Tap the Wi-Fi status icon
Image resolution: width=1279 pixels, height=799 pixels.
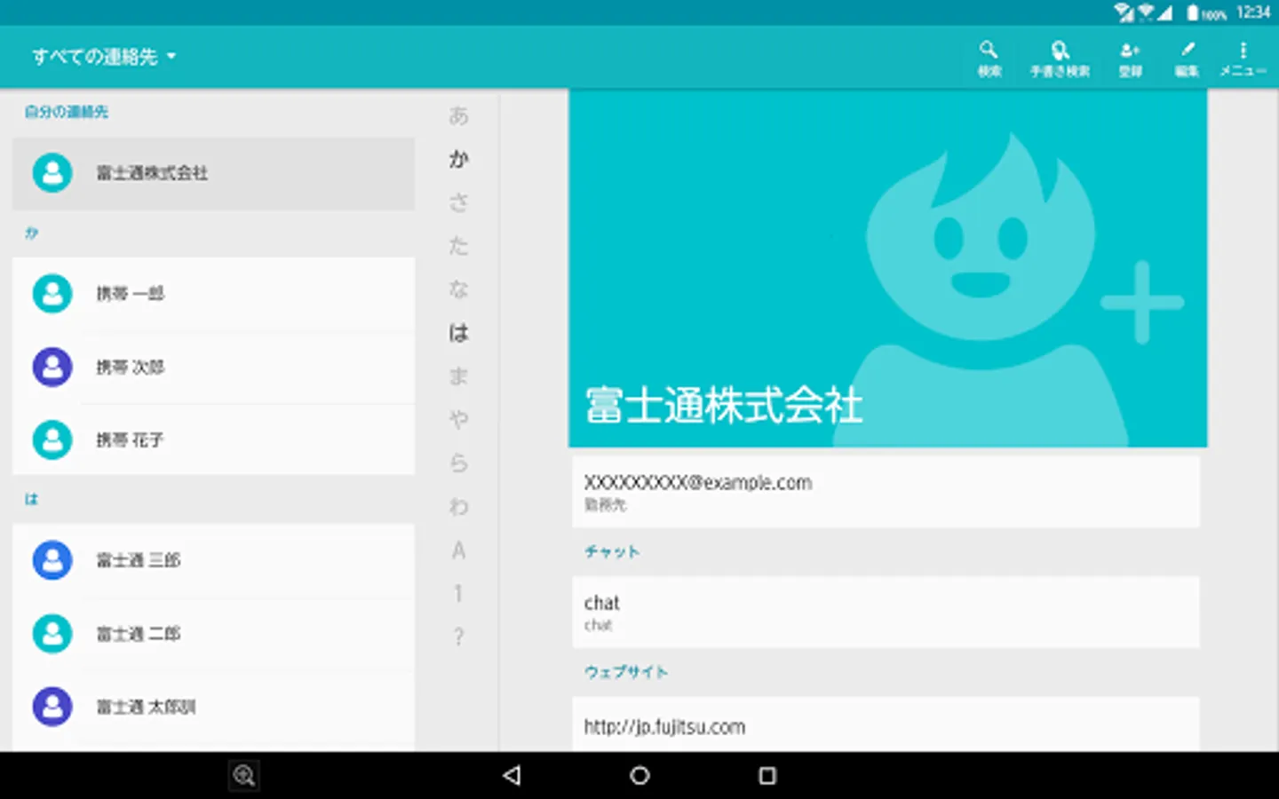coord(1145,12)
